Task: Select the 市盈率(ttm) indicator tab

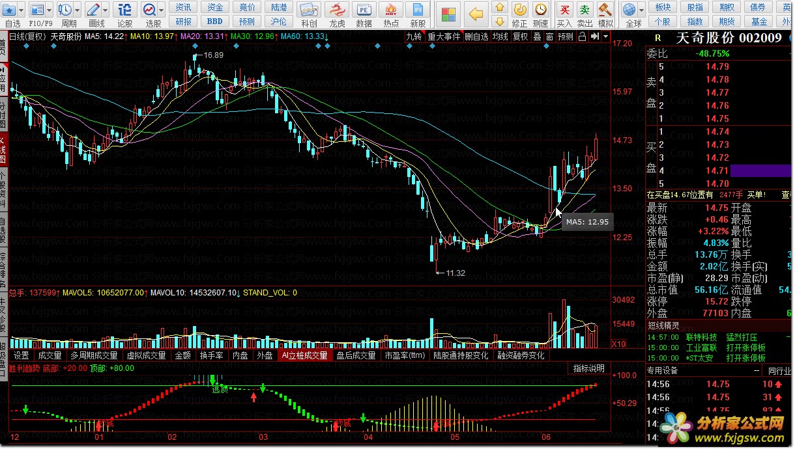Action: (405, 355)
